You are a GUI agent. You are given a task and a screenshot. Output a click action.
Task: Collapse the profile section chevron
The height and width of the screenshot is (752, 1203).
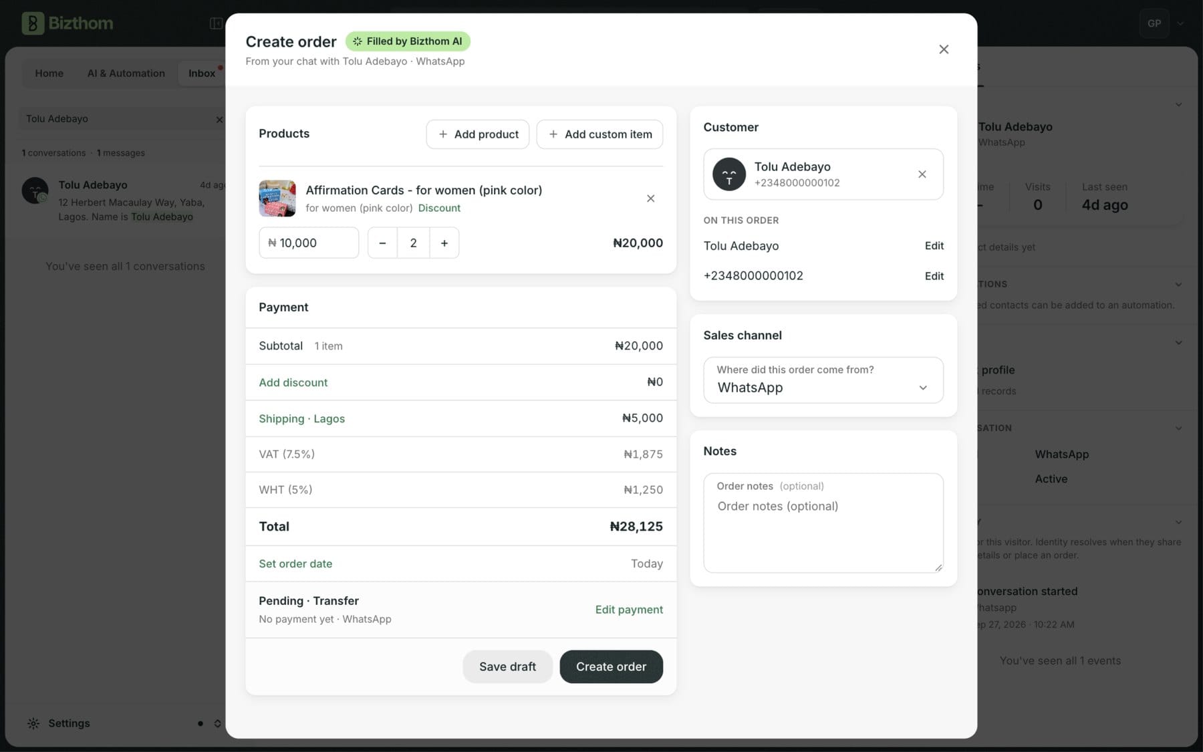point(1178,342)
